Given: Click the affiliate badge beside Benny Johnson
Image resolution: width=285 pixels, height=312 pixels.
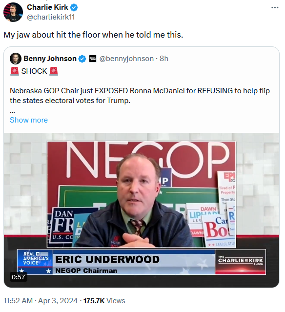Looking at the screenshot, I should (x=92, y=59).
